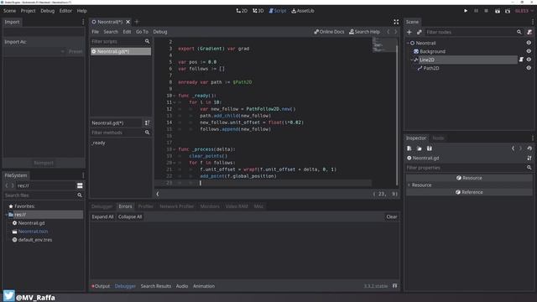The height and width of the screenshot is (302, 537).
Task: Run the project with the play button
Action: click(x=466, y=11)
